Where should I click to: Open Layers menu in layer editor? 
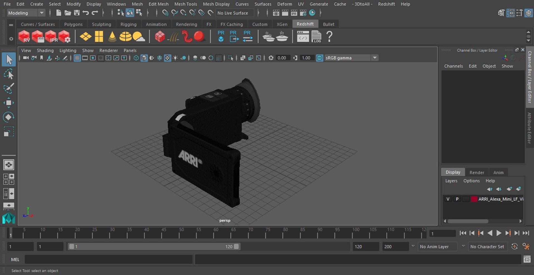click(x=451, y=181)
